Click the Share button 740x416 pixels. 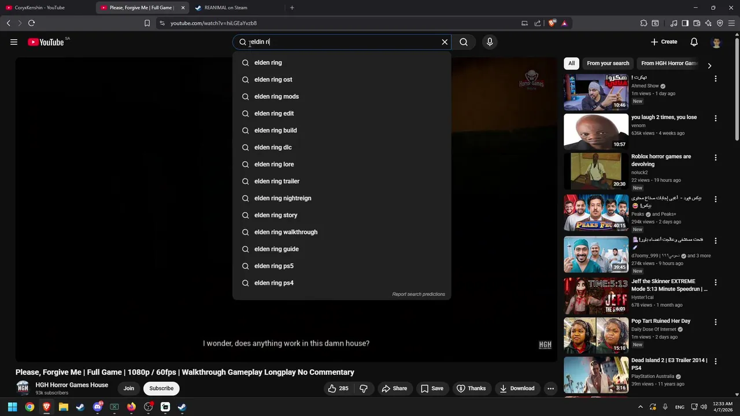(394, 388)
